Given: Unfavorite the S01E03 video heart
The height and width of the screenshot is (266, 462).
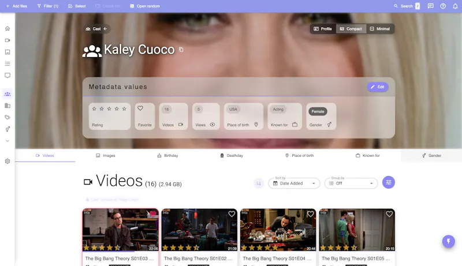Looking at the screenshot, I should (x=153, y=214).
